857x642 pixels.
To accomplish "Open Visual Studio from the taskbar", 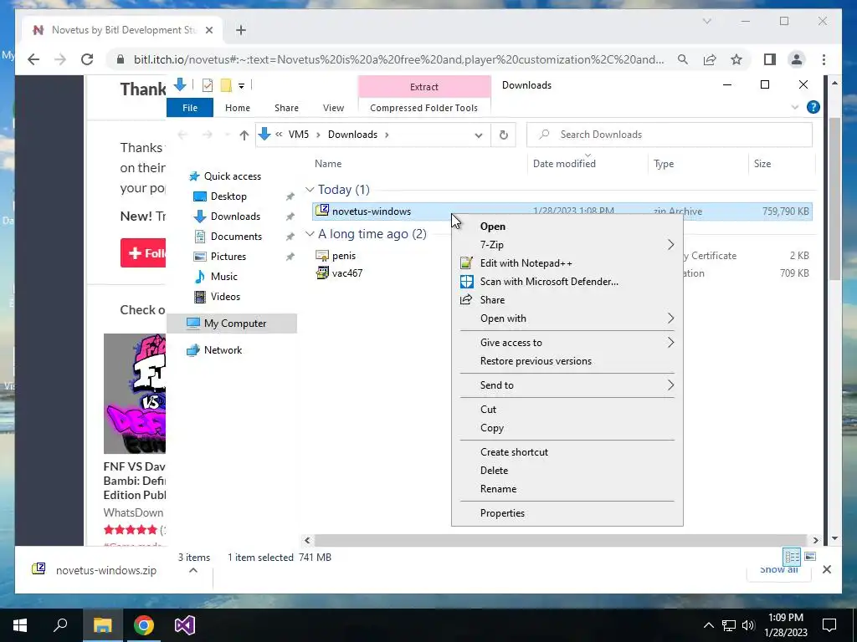I will point(185,625).
